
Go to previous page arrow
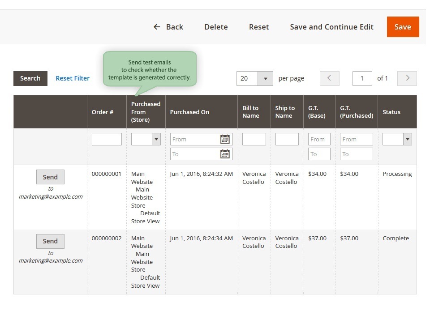pos(329,78)
